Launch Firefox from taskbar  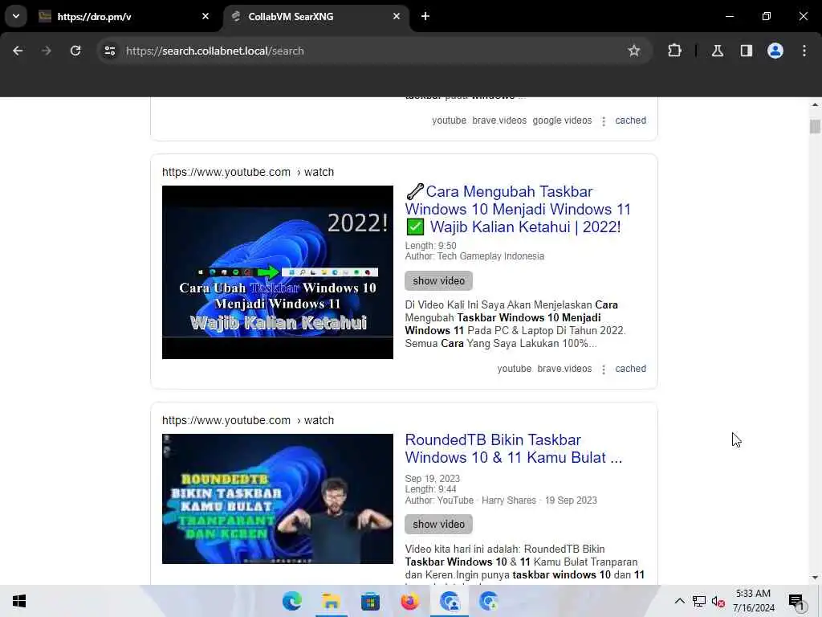coord(410,601)
